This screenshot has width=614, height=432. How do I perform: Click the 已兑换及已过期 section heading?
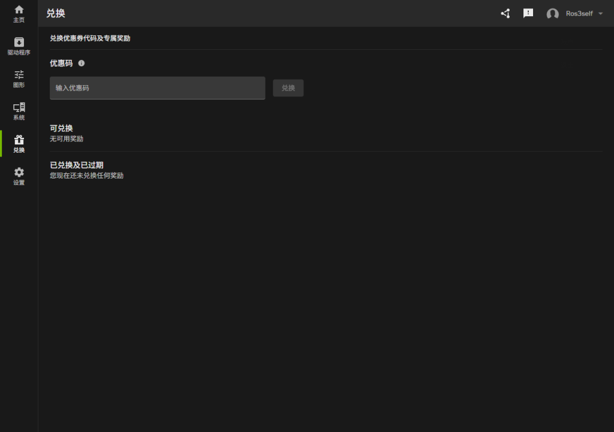[x=77, y=165]
